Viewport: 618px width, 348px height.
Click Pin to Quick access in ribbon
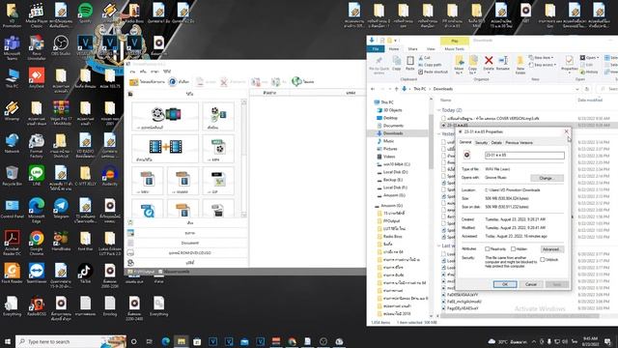tap(379, 65)
